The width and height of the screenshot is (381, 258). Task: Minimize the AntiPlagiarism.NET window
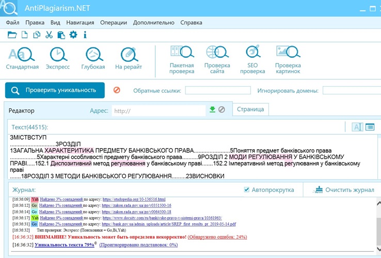point(362,10)
